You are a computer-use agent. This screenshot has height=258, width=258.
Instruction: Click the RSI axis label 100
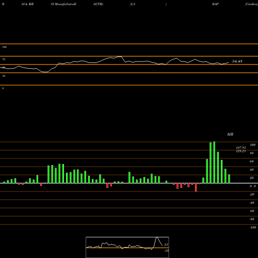(4, 47)
